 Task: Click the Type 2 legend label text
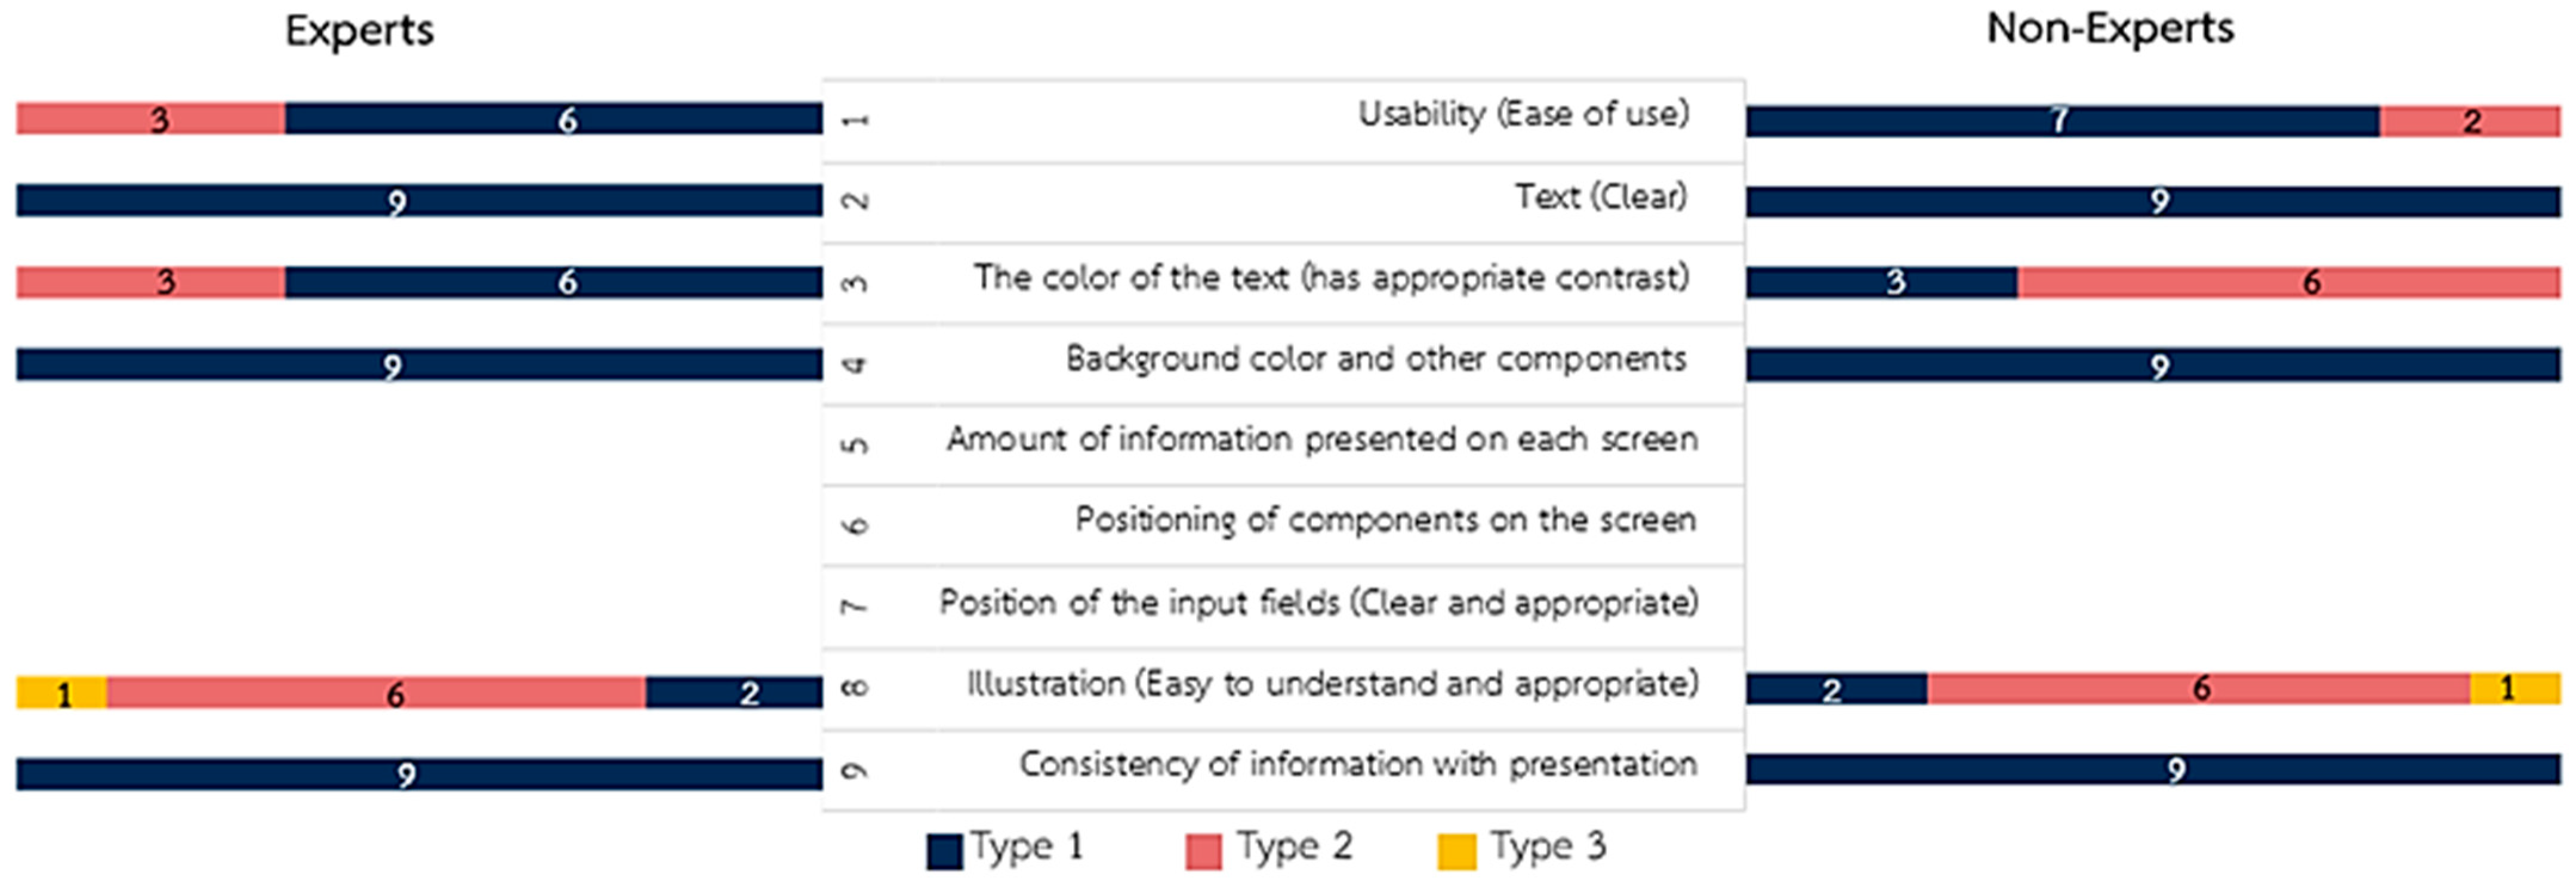pyautogui.click(x=1294, y=847)
